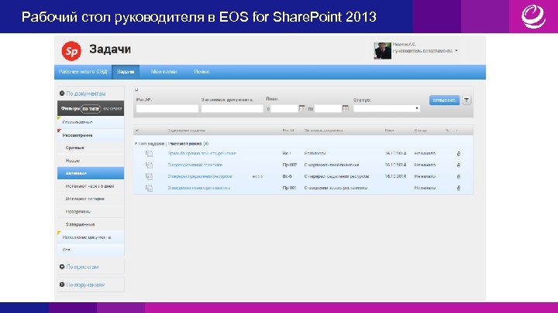Click task icon in Пр-001 row
Screen dimensions: 558x313
(x=149, y=188)
